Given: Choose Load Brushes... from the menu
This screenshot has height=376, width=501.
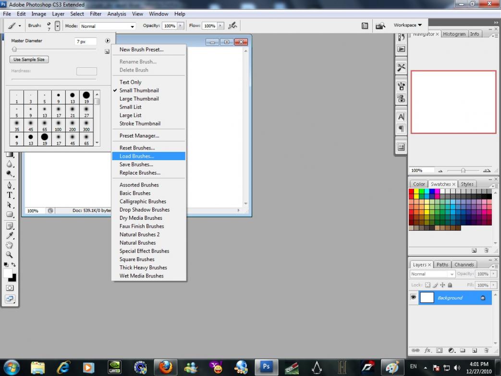Looking at the screenshot, I should pos(148,156).
